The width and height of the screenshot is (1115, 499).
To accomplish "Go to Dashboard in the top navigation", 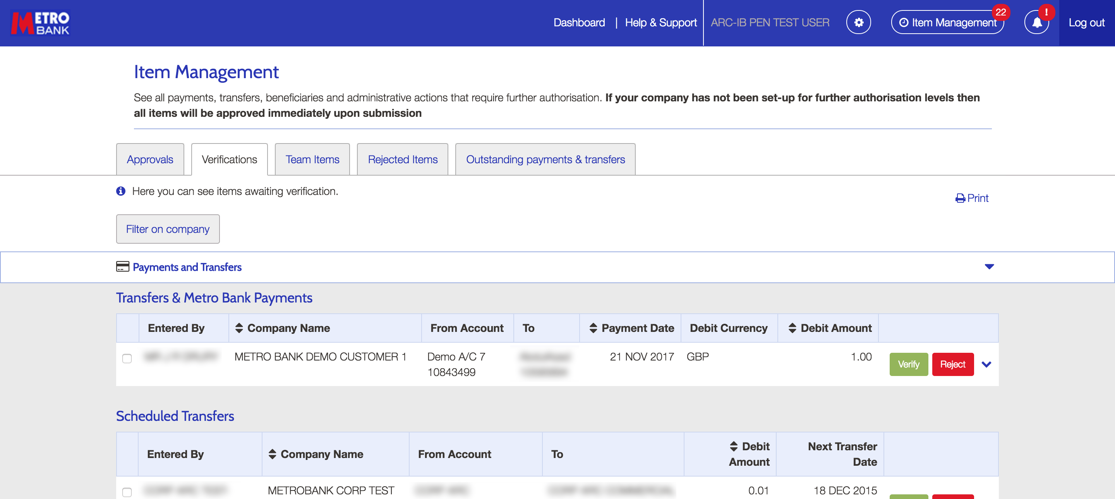I will point(579,22).
